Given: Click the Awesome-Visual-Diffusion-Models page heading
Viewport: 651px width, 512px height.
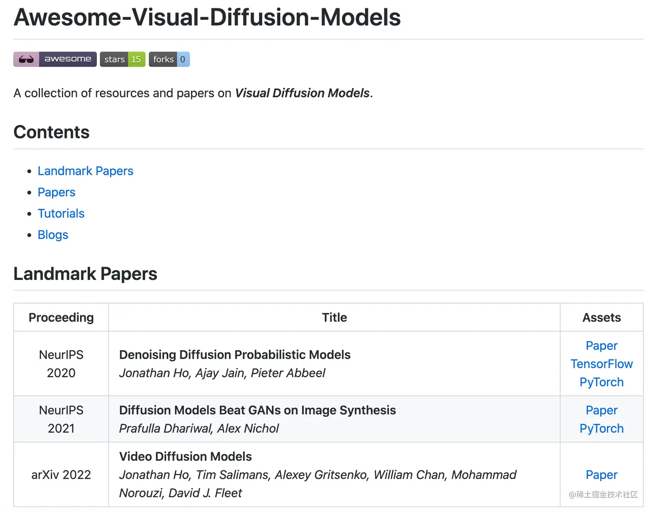Looking at the screenshot, I should click(207, 18).
